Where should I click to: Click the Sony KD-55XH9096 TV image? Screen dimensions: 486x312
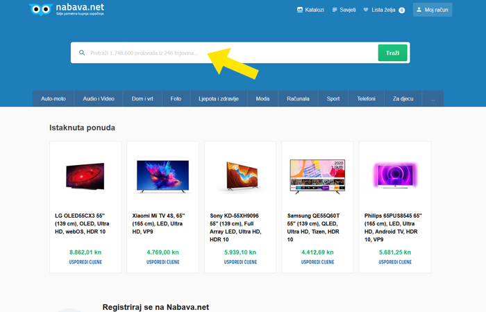coord(242,176)
